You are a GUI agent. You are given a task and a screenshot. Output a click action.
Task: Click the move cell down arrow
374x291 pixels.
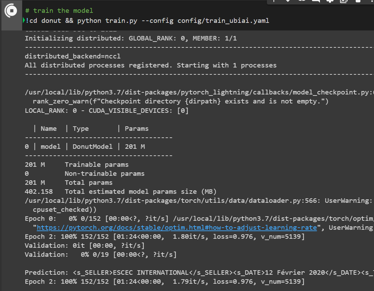pyautogui.click(x=288, y=1)
